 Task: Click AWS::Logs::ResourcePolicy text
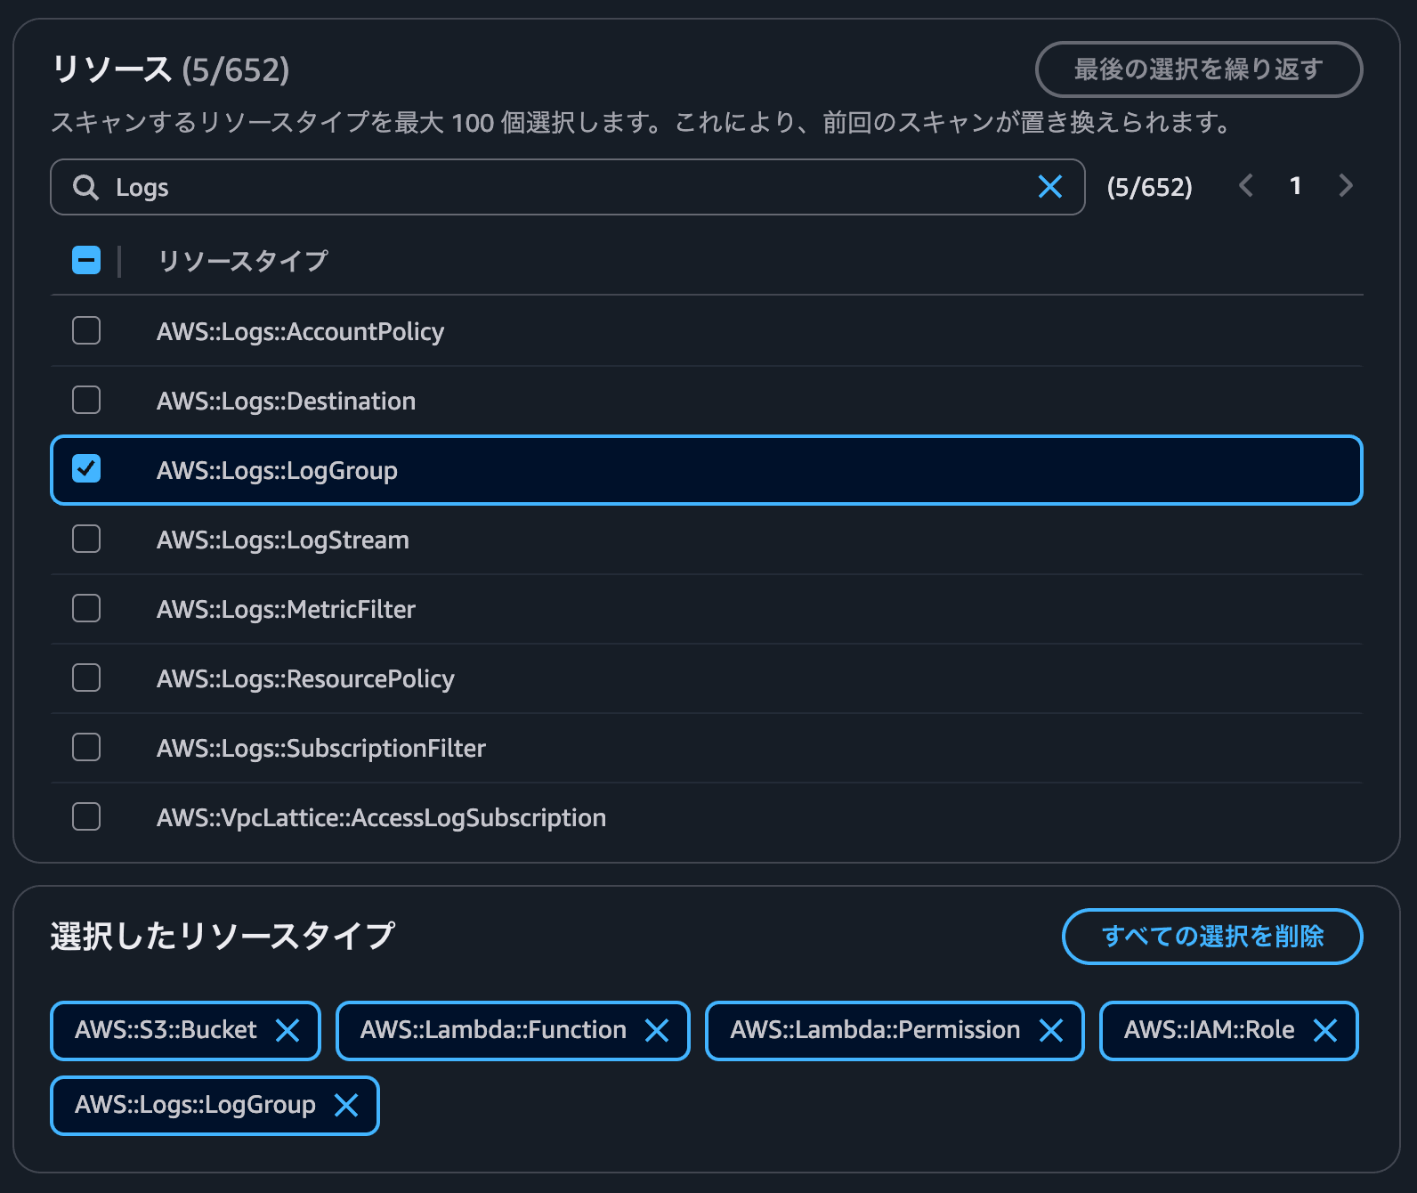pos(305,678)
